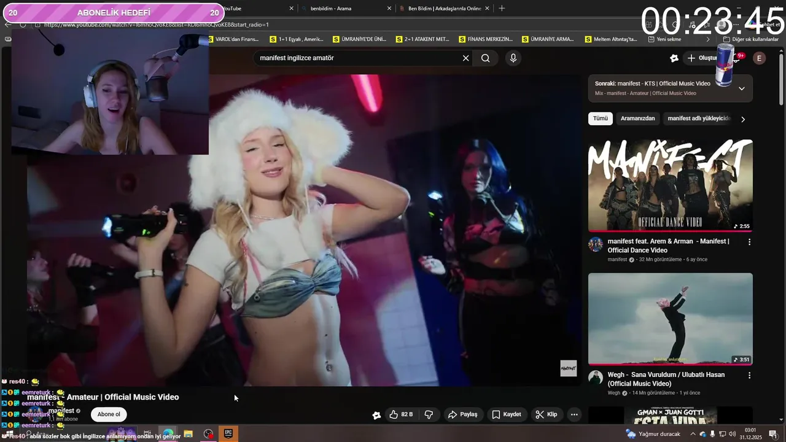This screenshot has height=442, width=786.
Task: Open the FİNANS MERKEZİN... bookmark
Action: [x=486, y=39]
